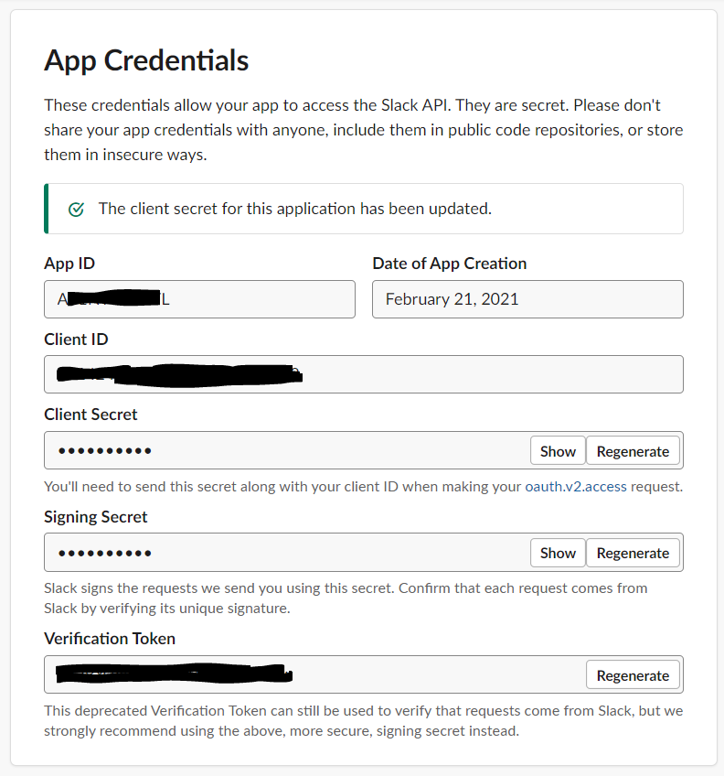The height and width of the screenshot is (776, 724).
Task: Click the client secret updated notification banner
Action: [364, 209]
